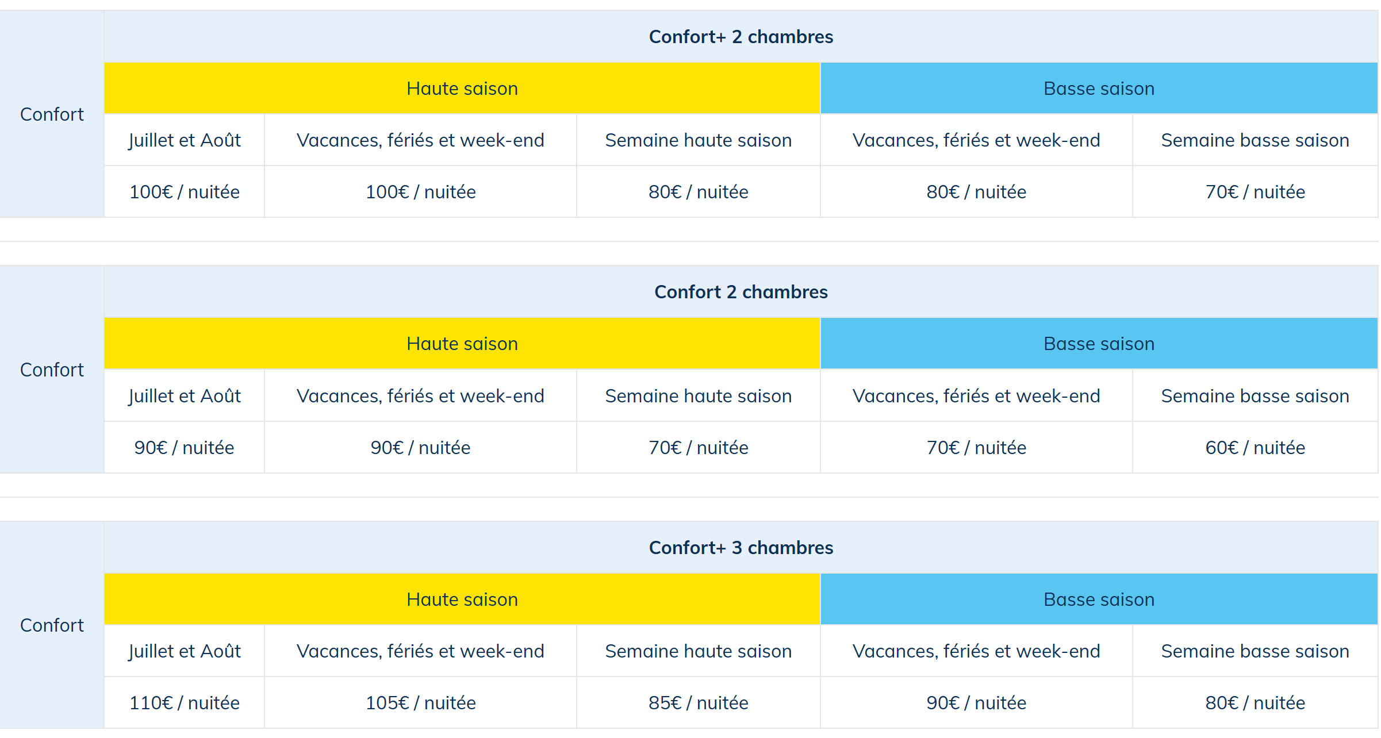Click Semaine haute saison in Confort 2 chambres table
1381x738 pixels.
click(x=698, y=396)
